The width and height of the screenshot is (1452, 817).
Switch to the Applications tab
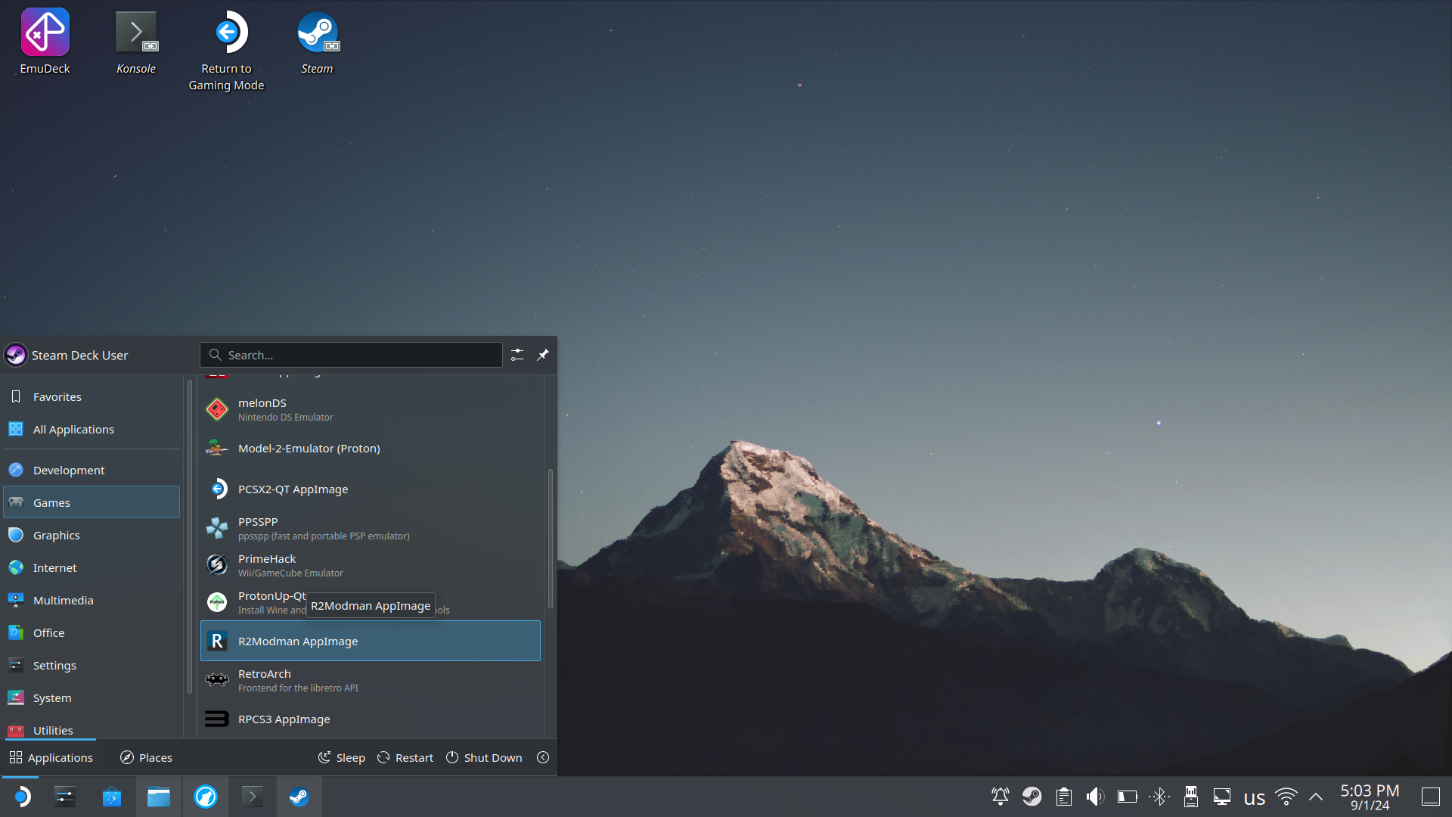coord(51,757)
